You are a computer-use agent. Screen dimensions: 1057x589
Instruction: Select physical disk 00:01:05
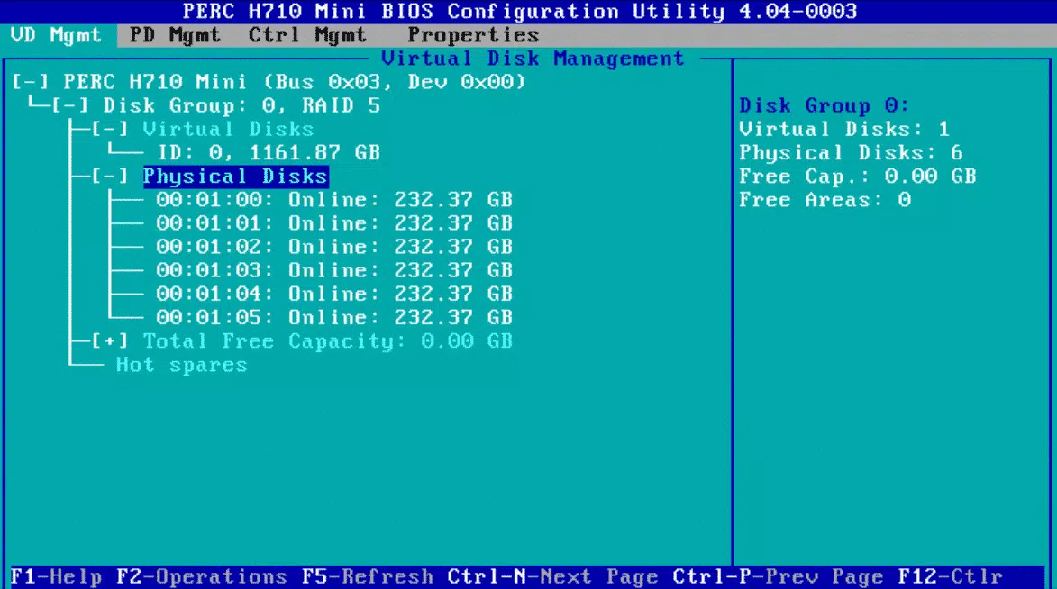[334, 317]
